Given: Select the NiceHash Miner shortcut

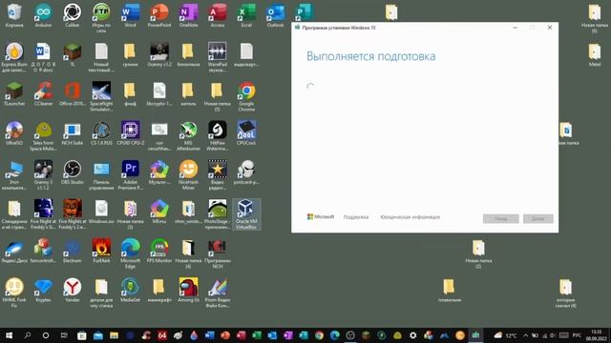Looking at the screenshot, I should 189,174.
